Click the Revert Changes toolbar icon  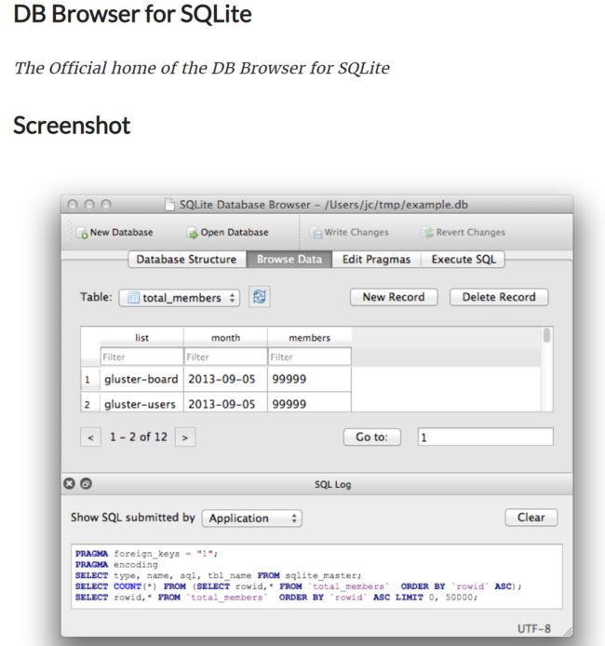428,233
